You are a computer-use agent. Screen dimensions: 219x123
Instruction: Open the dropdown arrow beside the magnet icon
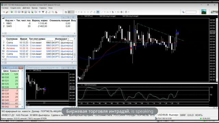point(129,12)
